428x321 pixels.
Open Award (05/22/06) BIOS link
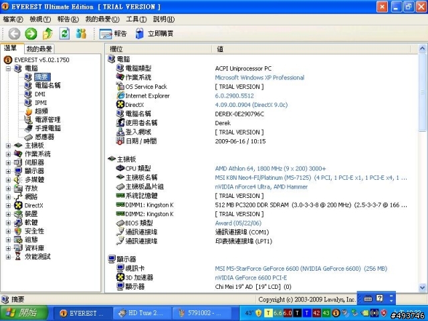[x=238, y=223]
